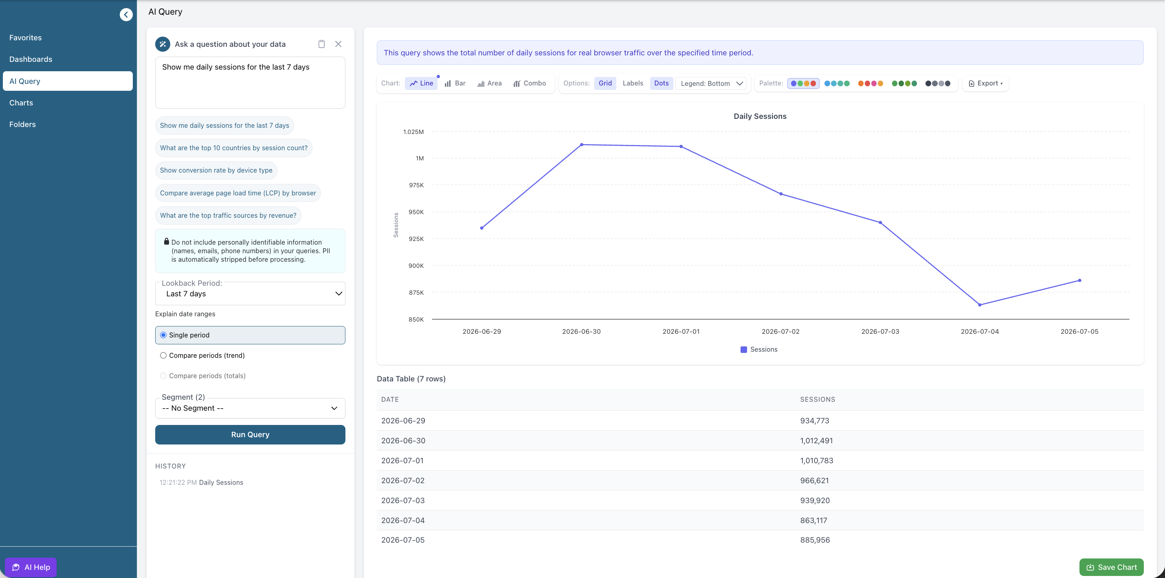Select the orange-red-pink palette
Viewport: 1165px width, 578px height.
pyautogui.click(x=870, y=83)
